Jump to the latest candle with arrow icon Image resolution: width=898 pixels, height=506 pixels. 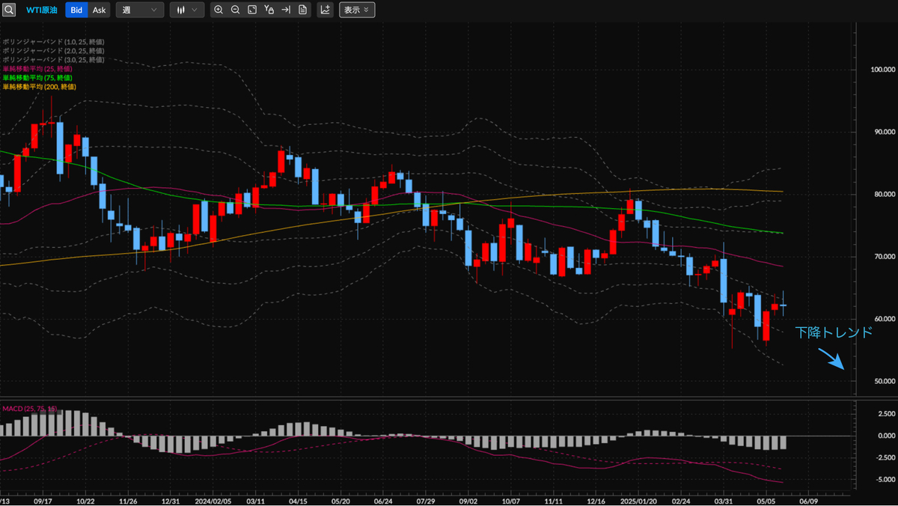(286, 10)
